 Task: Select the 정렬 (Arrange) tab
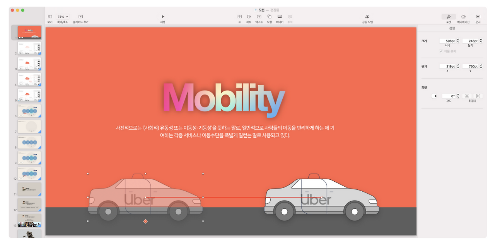coord(452,28)
